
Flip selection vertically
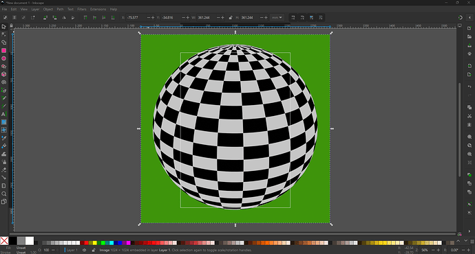point(73,18)
